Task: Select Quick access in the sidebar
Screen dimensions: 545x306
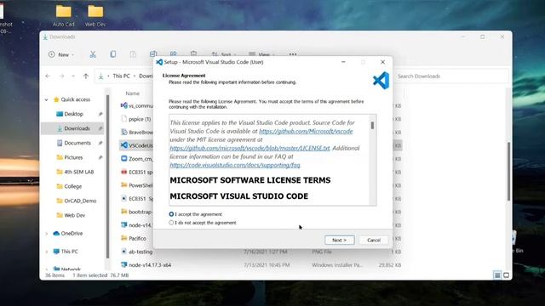Action: point(76,99)
